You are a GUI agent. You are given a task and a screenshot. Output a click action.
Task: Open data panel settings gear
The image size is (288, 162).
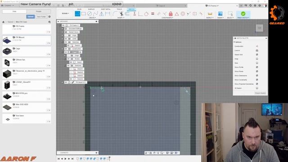click(49, 17)
